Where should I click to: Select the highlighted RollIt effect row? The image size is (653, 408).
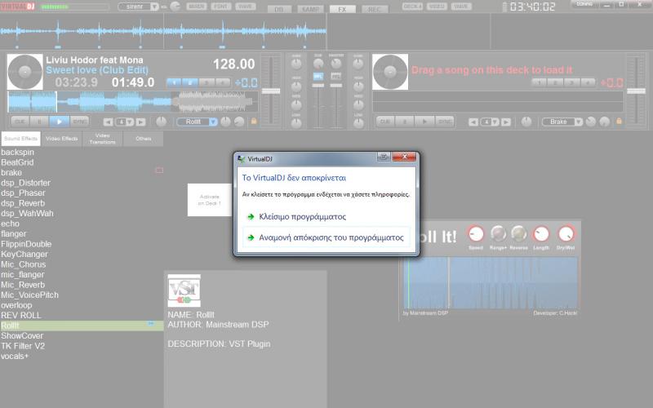(x=82, y=326)
